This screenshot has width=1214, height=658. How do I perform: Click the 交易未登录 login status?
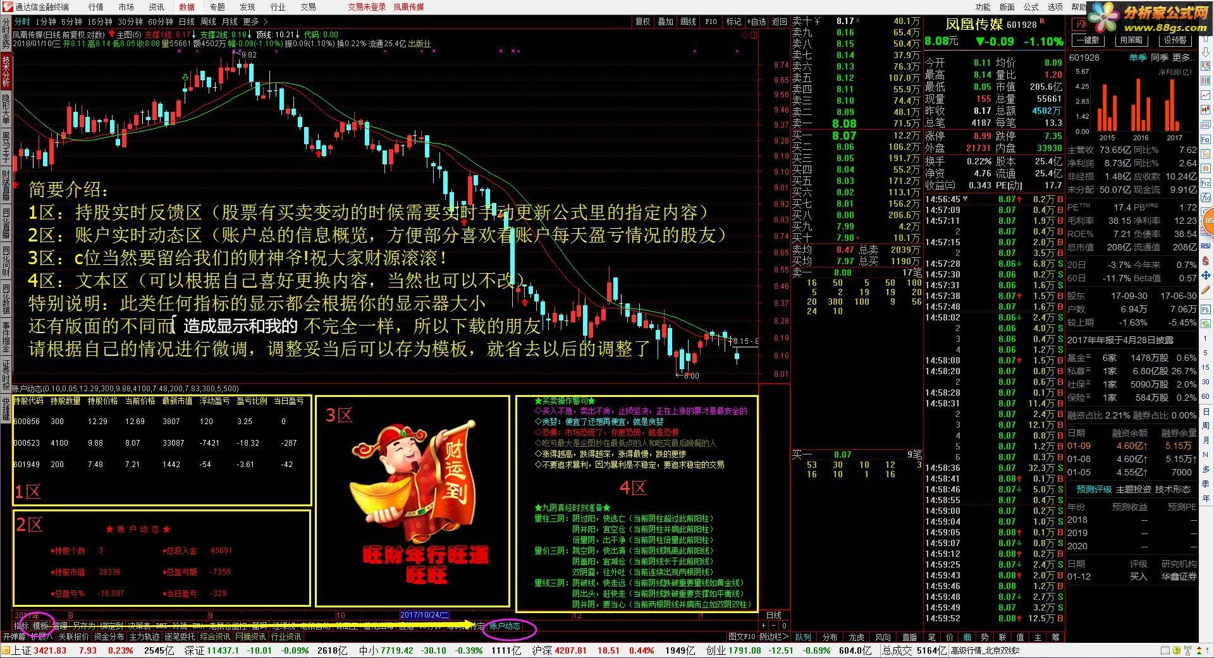367,7
